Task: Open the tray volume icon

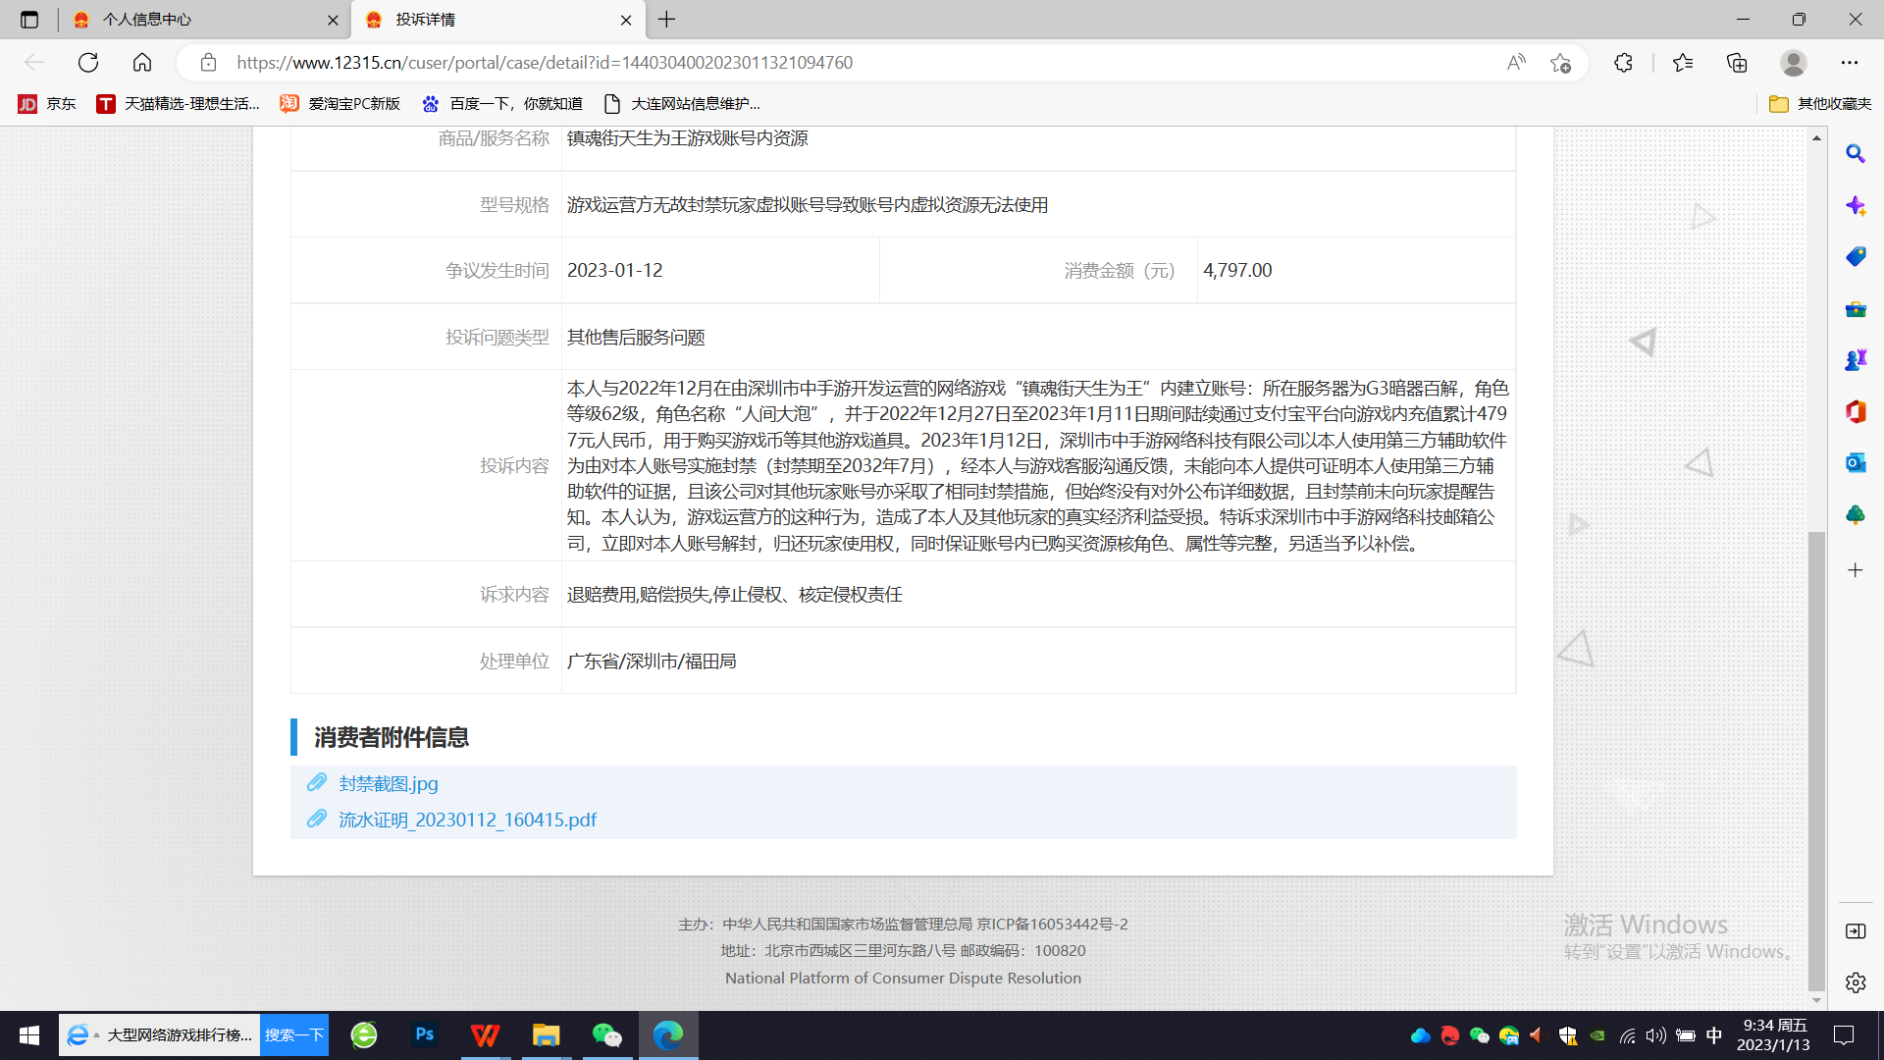Action: pos(1656,1035)
